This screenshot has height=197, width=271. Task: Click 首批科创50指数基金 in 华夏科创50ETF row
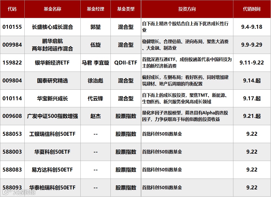[162, 152]
